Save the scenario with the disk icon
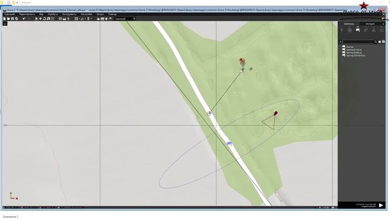The height and width of the screenshot is (219, 390). pos(12,19)
